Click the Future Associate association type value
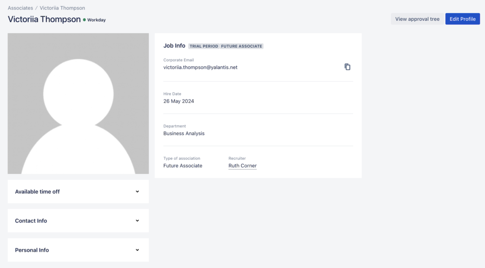 click(x=183, y=165)
